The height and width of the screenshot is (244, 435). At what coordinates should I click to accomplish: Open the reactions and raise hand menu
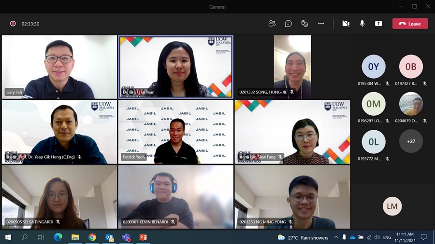pyautogui.click(x=304, y=24)
